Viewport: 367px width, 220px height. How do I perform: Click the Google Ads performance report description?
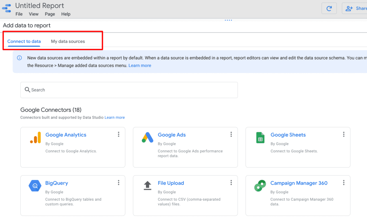click(x=190, y=153)
